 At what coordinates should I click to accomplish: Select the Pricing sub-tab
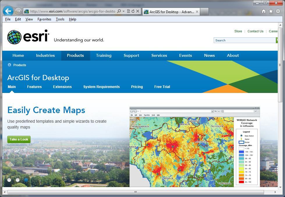[137, 87]
